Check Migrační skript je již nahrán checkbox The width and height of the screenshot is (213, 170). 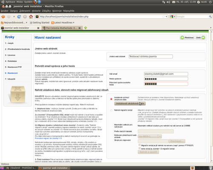(139, 145)
